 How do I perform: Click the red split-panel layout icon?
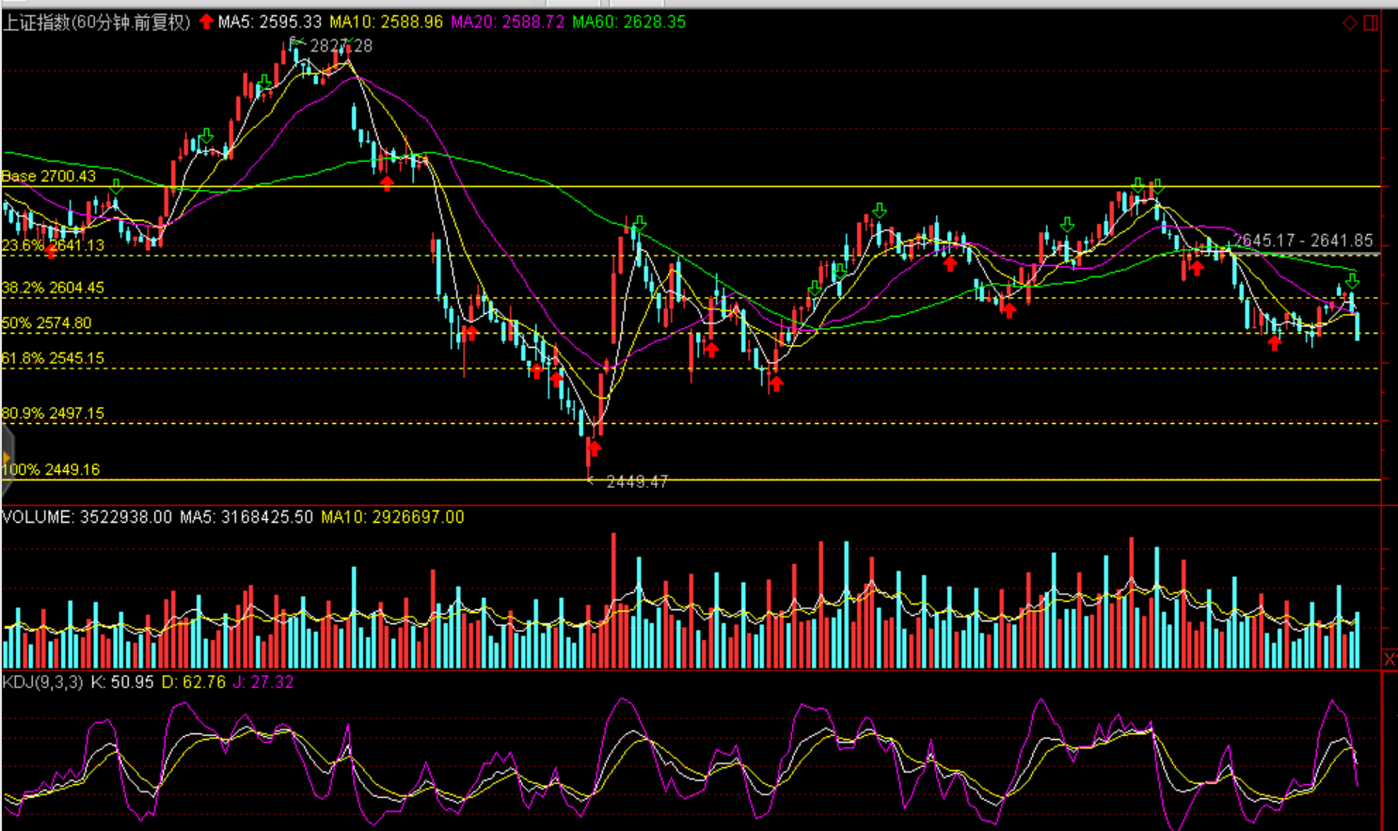1371,23
